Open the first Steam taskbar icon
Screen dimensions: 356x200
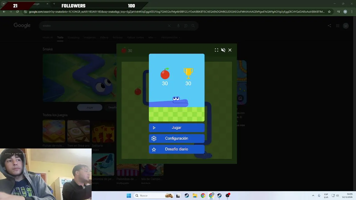coord(187,196)
